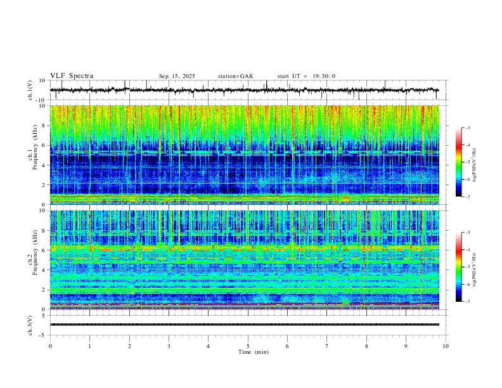The height and width of the screenshot is (388, 502).
Task: Click the 'ch.3(V)' axis label
Action: pos(30,325)
